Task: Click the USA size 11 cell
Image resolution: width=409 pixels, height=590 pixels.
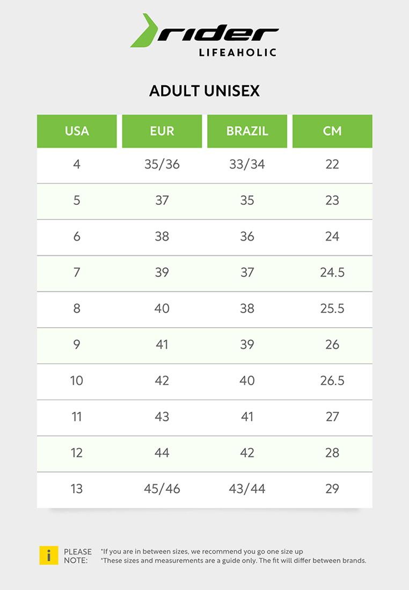Action: point(77,417)
